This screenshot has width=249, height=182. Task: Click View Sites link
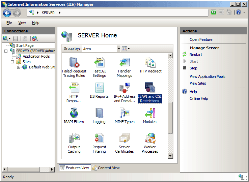click(198, 83)
